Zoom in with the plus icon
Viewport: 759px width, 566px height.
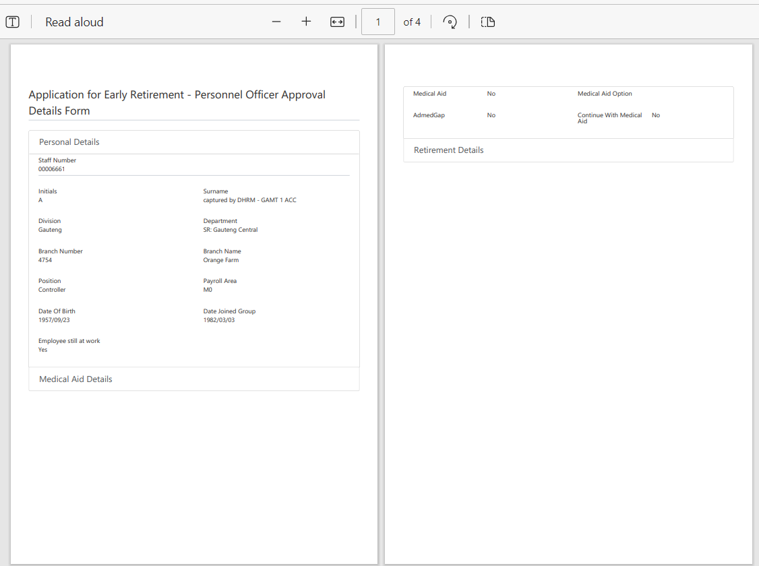pyautogui.click(x=306, y=22)
